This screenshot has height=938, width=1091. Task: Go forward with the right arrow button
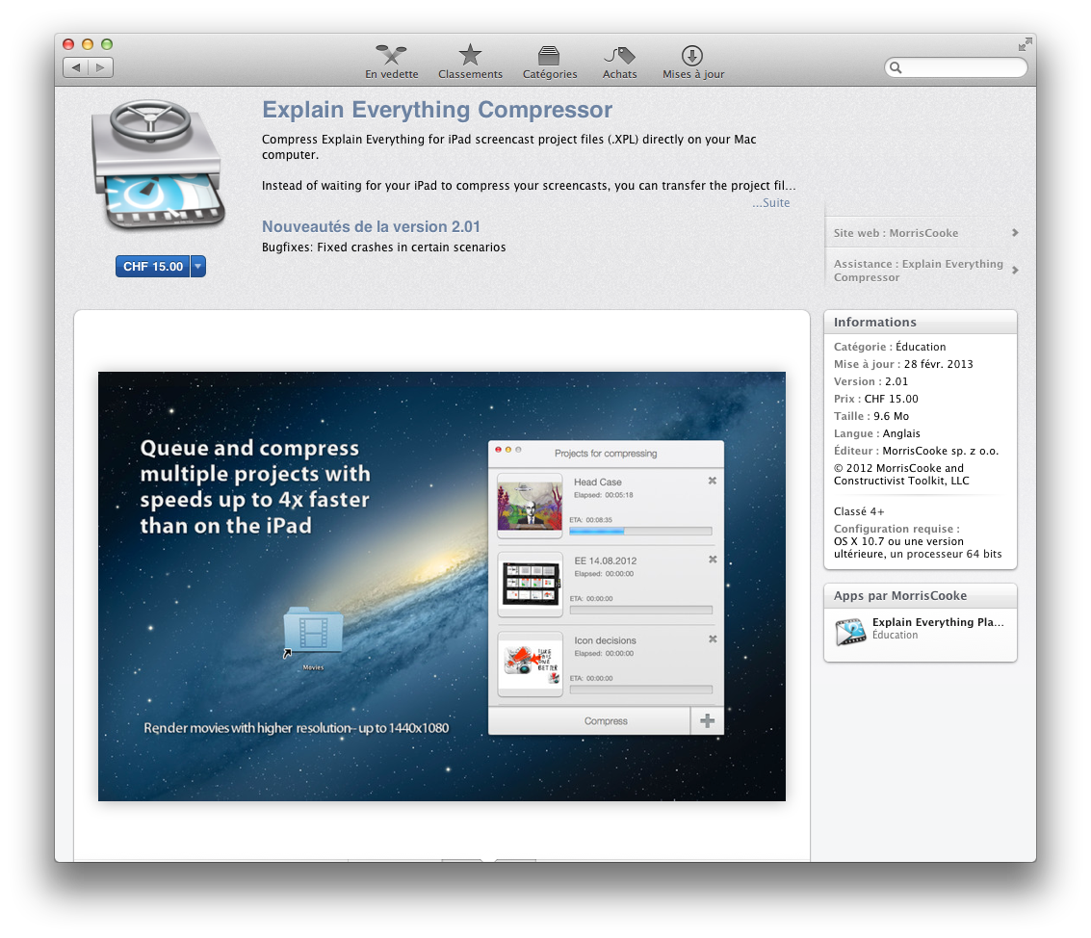pyautogui.click(x=101, y=67)
